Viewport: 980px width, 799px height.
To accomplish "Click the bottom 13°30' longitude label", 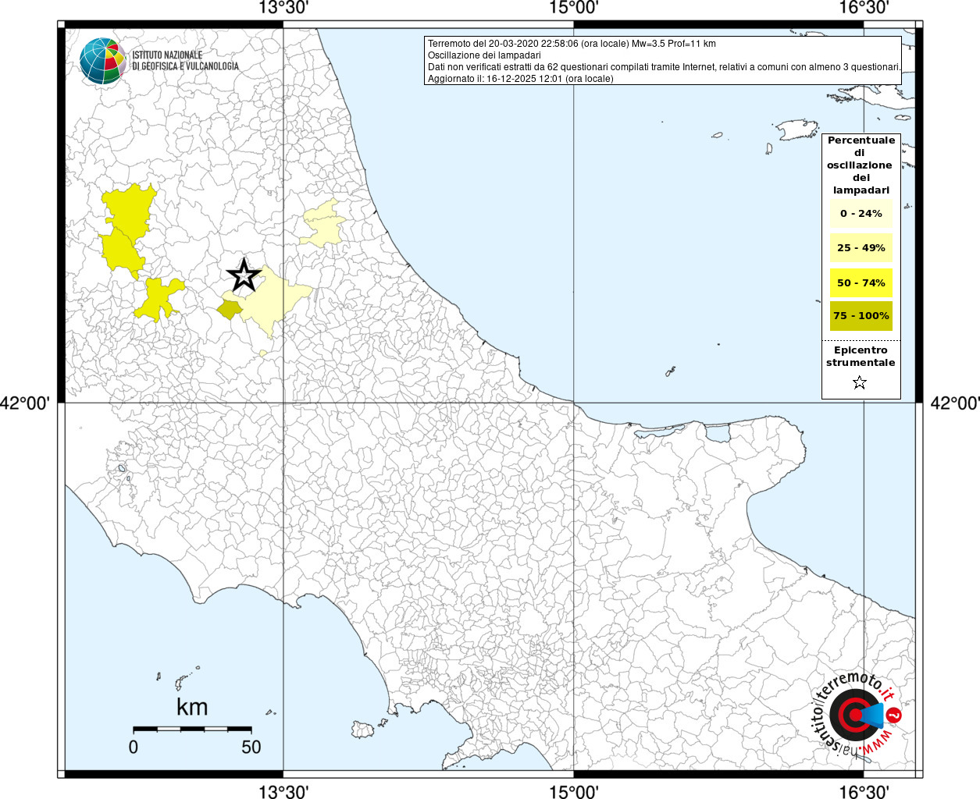I will click(283, 791).
